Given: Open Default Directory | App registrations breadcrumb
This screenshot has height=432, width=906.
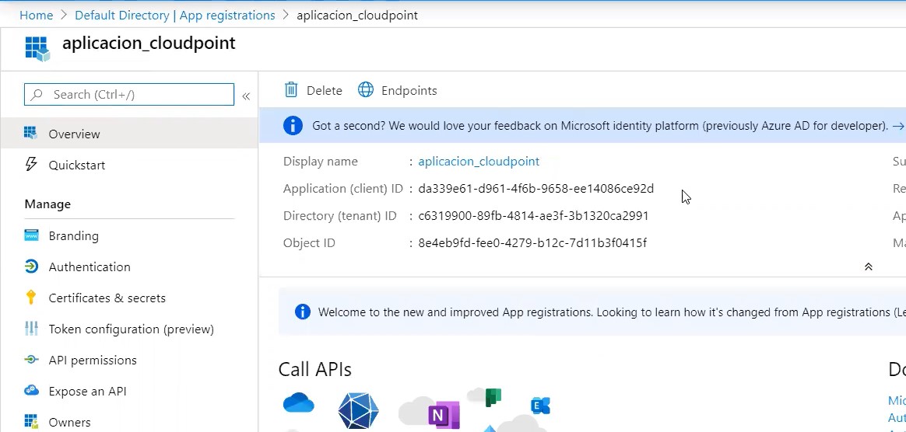Looking at the screenshot, I should pyautogui.click(x=175, y=15).
